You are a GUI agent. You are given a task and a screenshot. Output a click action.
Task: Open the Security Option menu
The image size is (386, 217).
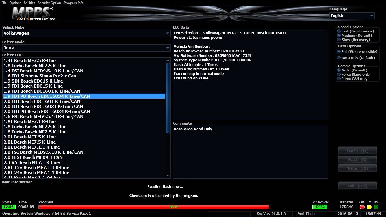49,3
